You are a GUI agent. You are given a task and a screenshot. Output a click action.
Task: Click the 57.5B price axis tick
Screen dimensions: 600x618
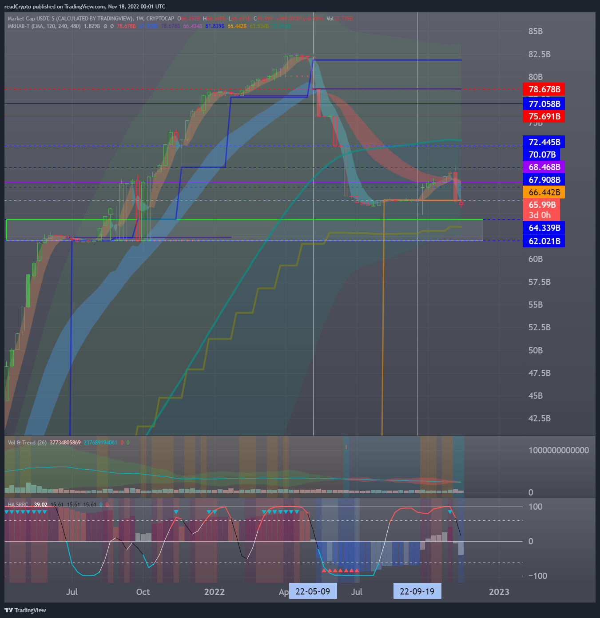click(x=540, y=282)
